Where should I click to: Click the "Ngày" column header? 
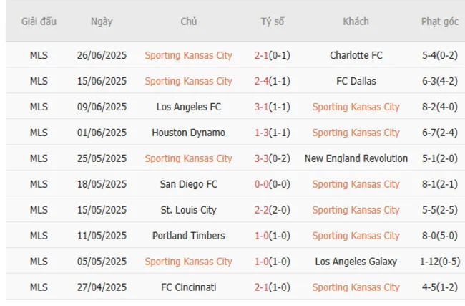pos(102,21)
